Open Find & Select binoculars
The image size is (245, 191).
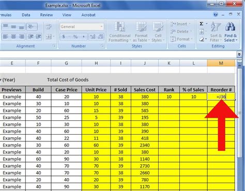click(x=231, y=32)
